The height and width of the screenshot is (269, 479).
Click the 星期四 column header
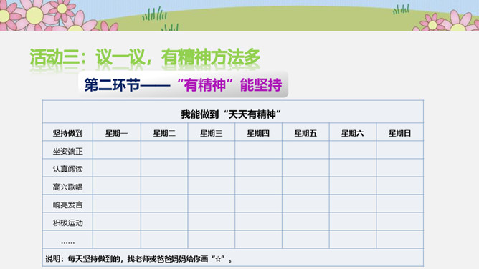(258, 133)
